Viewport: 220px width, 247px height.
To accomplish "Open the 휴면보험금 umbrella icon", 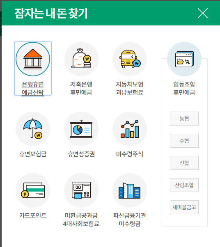I will [x=33, y=129].
